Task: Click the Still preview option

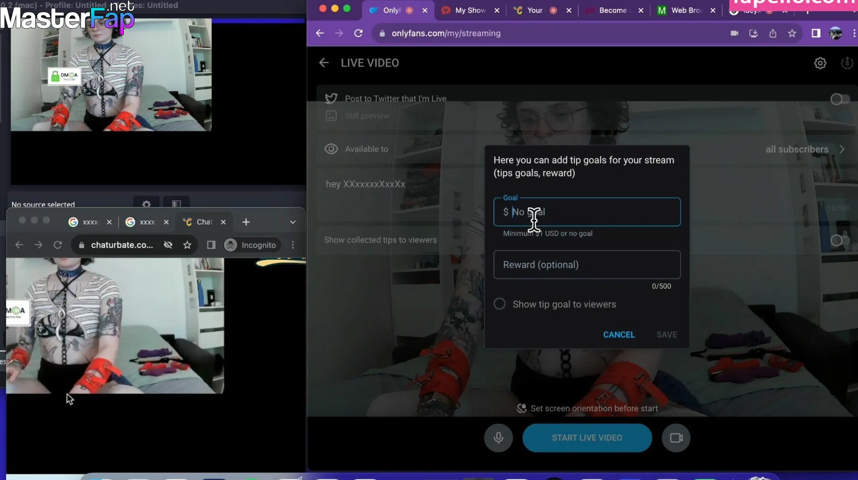Action: (x=358, y=116)
